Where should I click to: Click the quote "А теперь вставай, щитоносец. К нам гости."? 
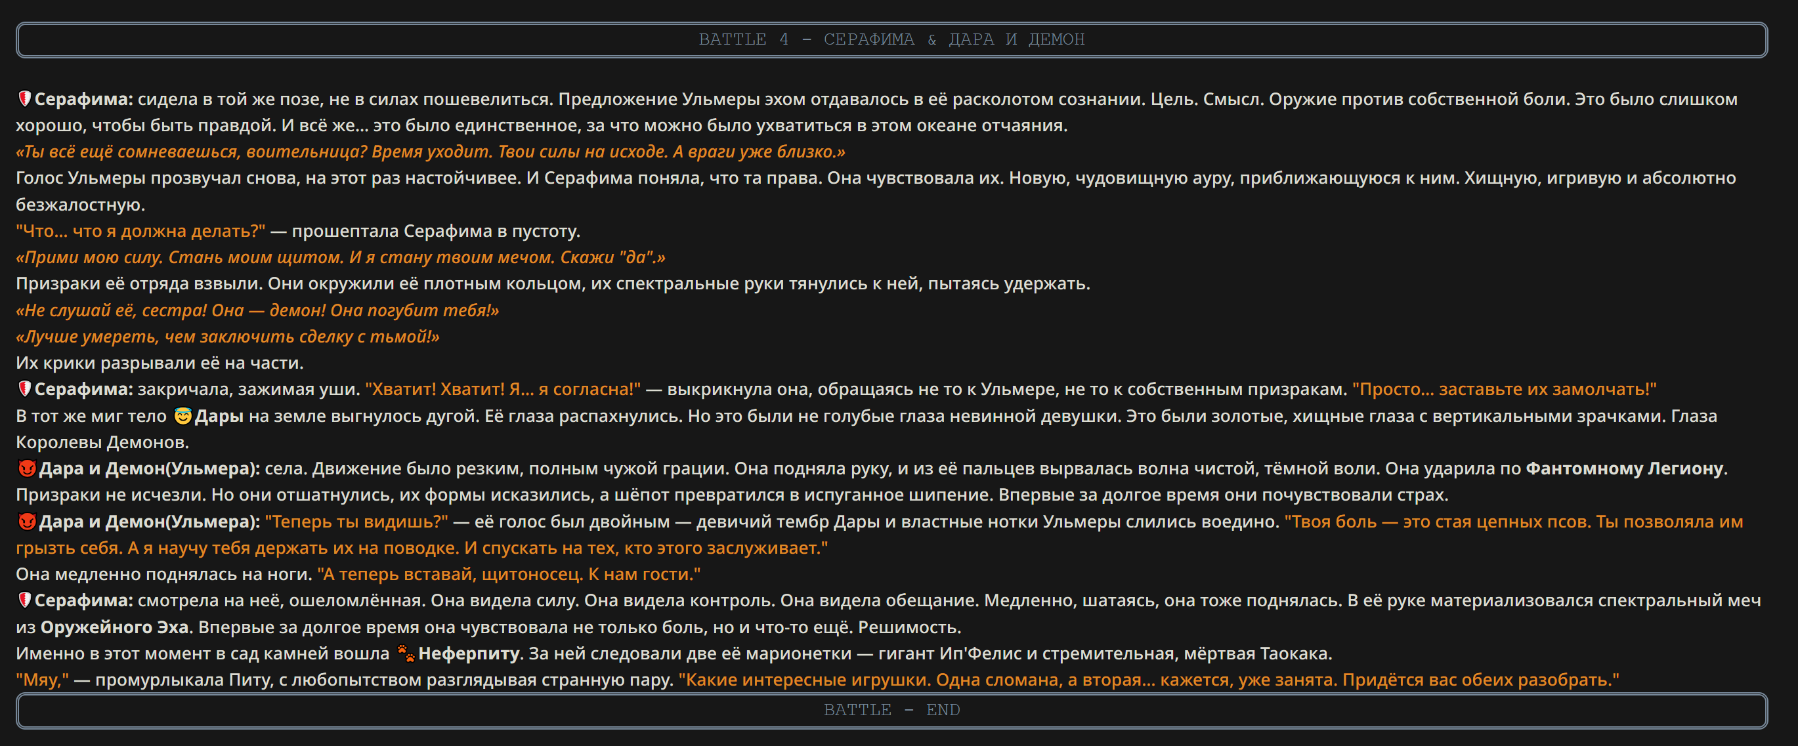pyautogui.click(x=509, y=574)
